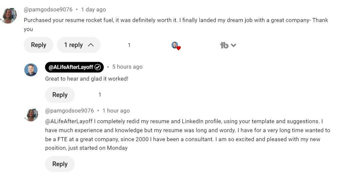Open @pamgodsoe9076 username in reply thread
Screen dimensions: 340x177
(69, 111)
